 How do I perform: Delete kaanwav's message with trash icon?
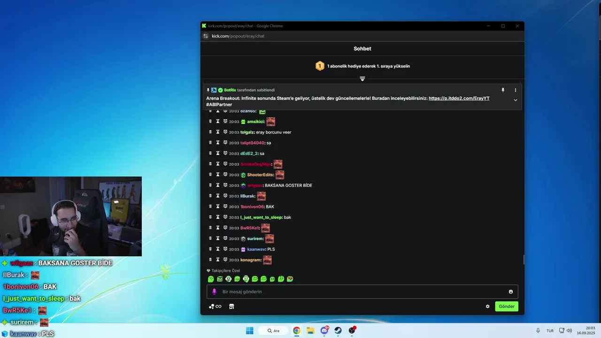[x=210, y=249]
